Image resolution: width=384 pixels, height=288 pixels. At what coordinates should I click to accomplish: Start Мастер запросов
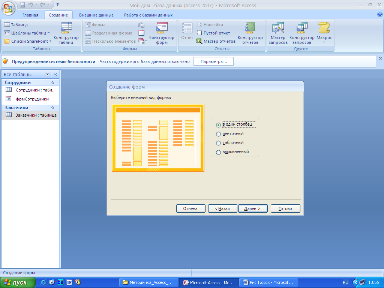click(x=278, y=33)
